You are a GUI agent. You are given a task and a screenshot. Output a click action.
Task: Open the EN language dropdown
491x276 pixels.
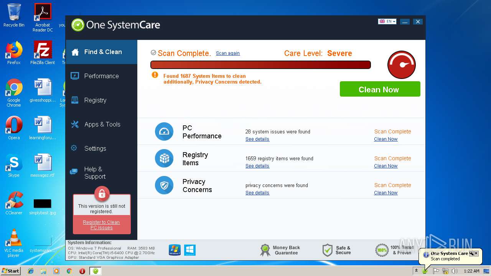coord(387,21)
